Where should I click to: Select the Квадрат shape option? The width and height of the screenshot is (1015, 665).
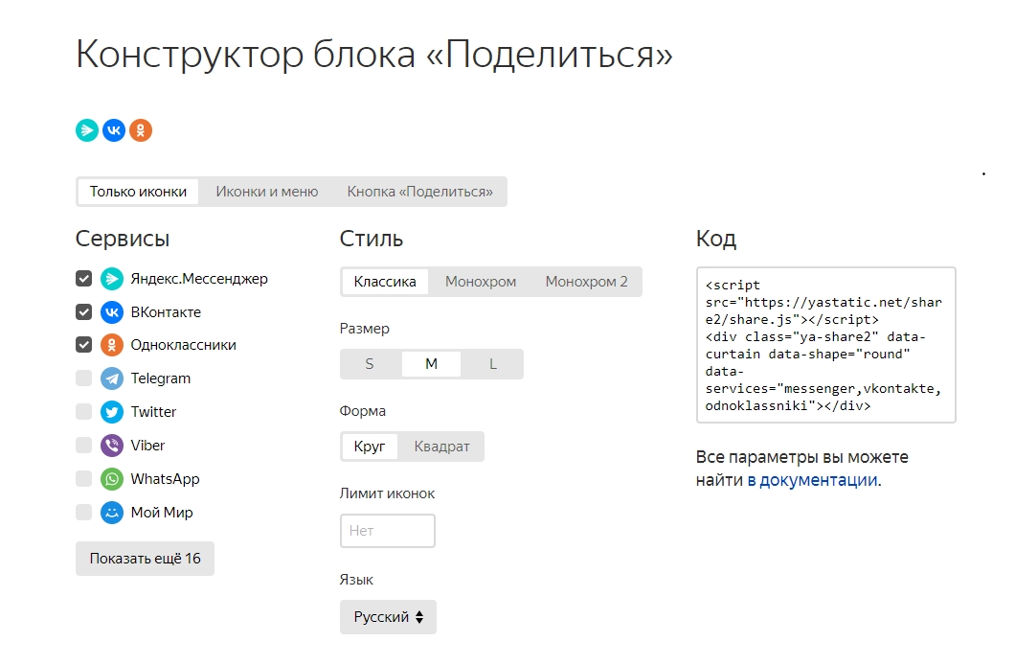point(441,447)
